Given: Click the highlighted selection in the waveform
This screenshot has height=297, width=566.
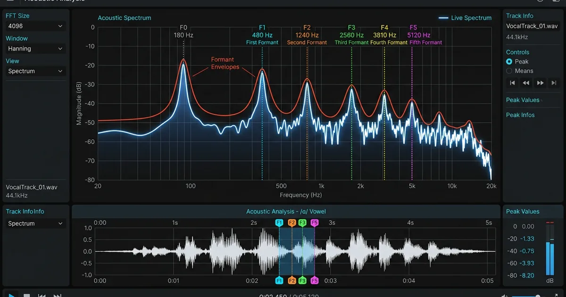Looking at the screenshot, I should (297, 251).
